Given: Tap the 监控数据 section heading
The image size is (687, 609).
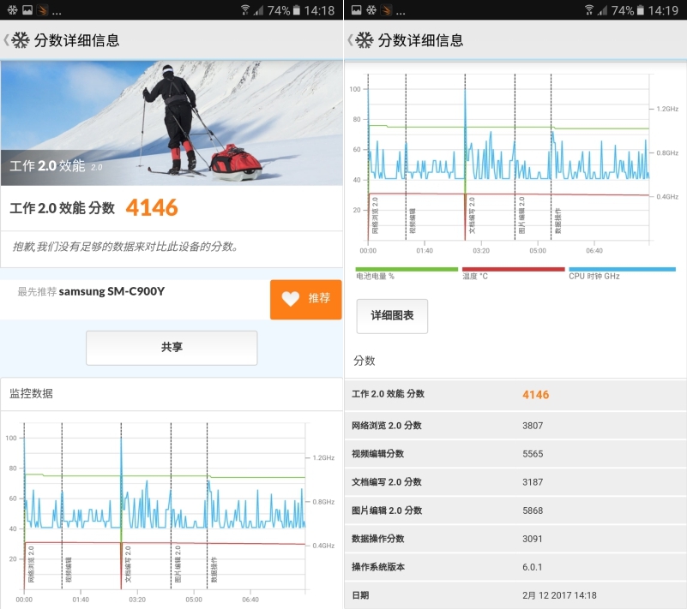Looking at the screenshot, I should [31, 394].
